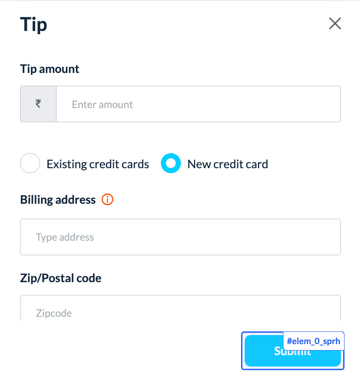This screenshot has width=360, height=382.
Task: Click the 'Zipcode' placeholder text
Action: point(54,313)
